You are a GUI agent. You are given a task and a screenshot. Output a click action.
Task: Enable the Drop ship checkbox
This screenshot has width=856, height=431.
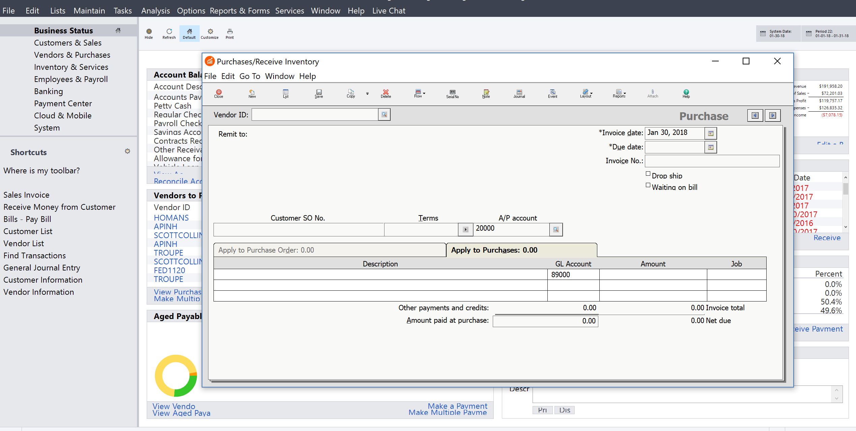coord(648,174)
